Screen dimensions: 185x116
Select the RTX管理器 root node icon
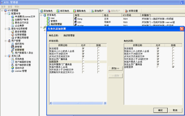point(6,10)
